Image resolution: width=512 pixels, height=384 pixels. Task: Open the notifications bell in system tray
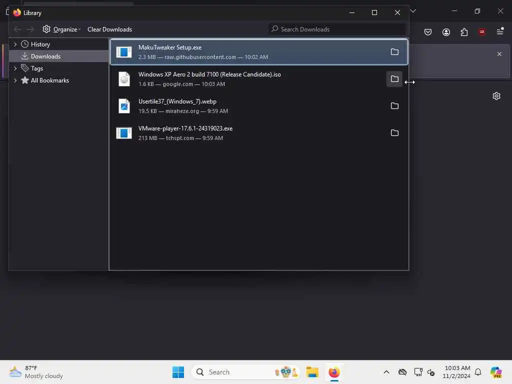(478, 372)
